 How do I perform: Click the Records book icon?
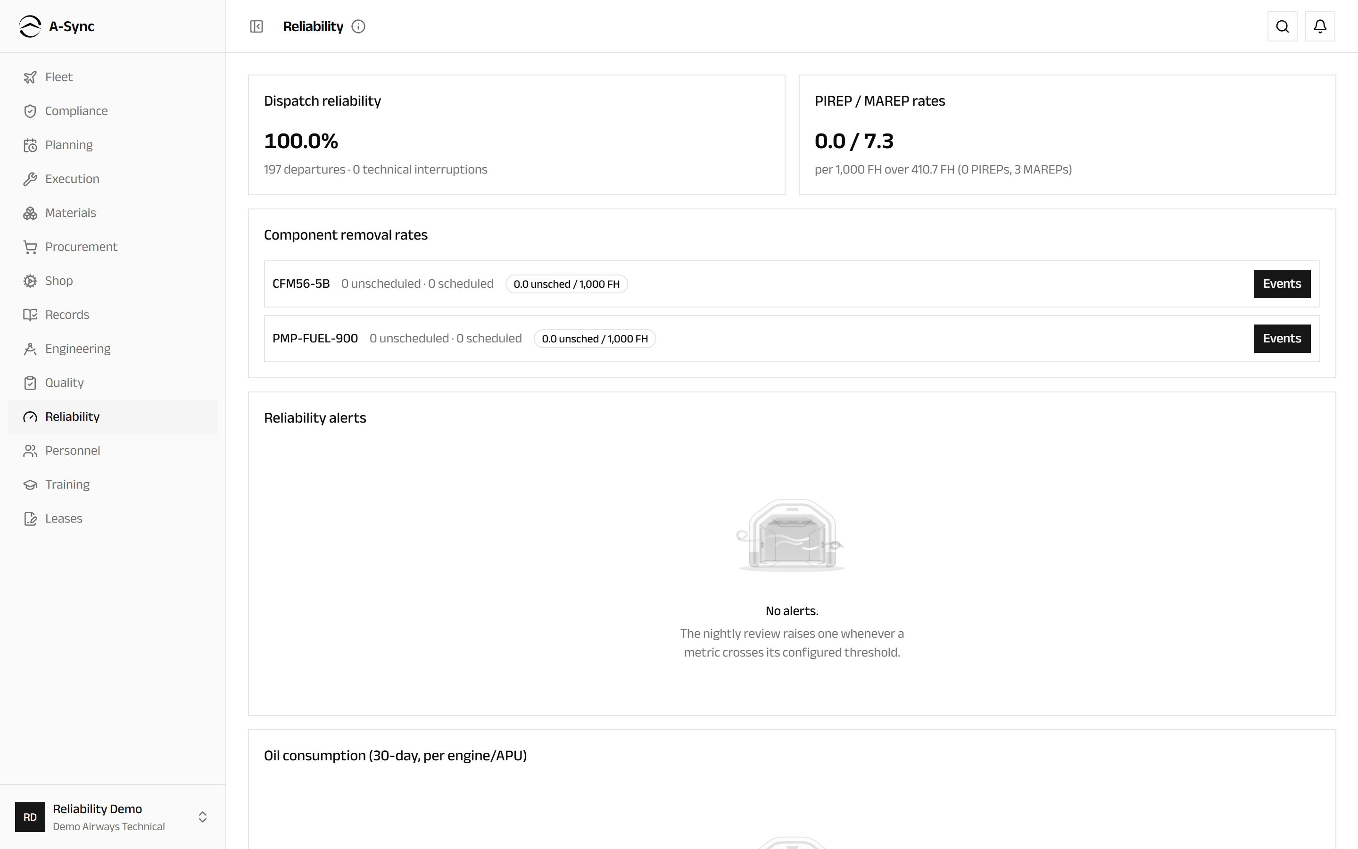click(30, 315)
